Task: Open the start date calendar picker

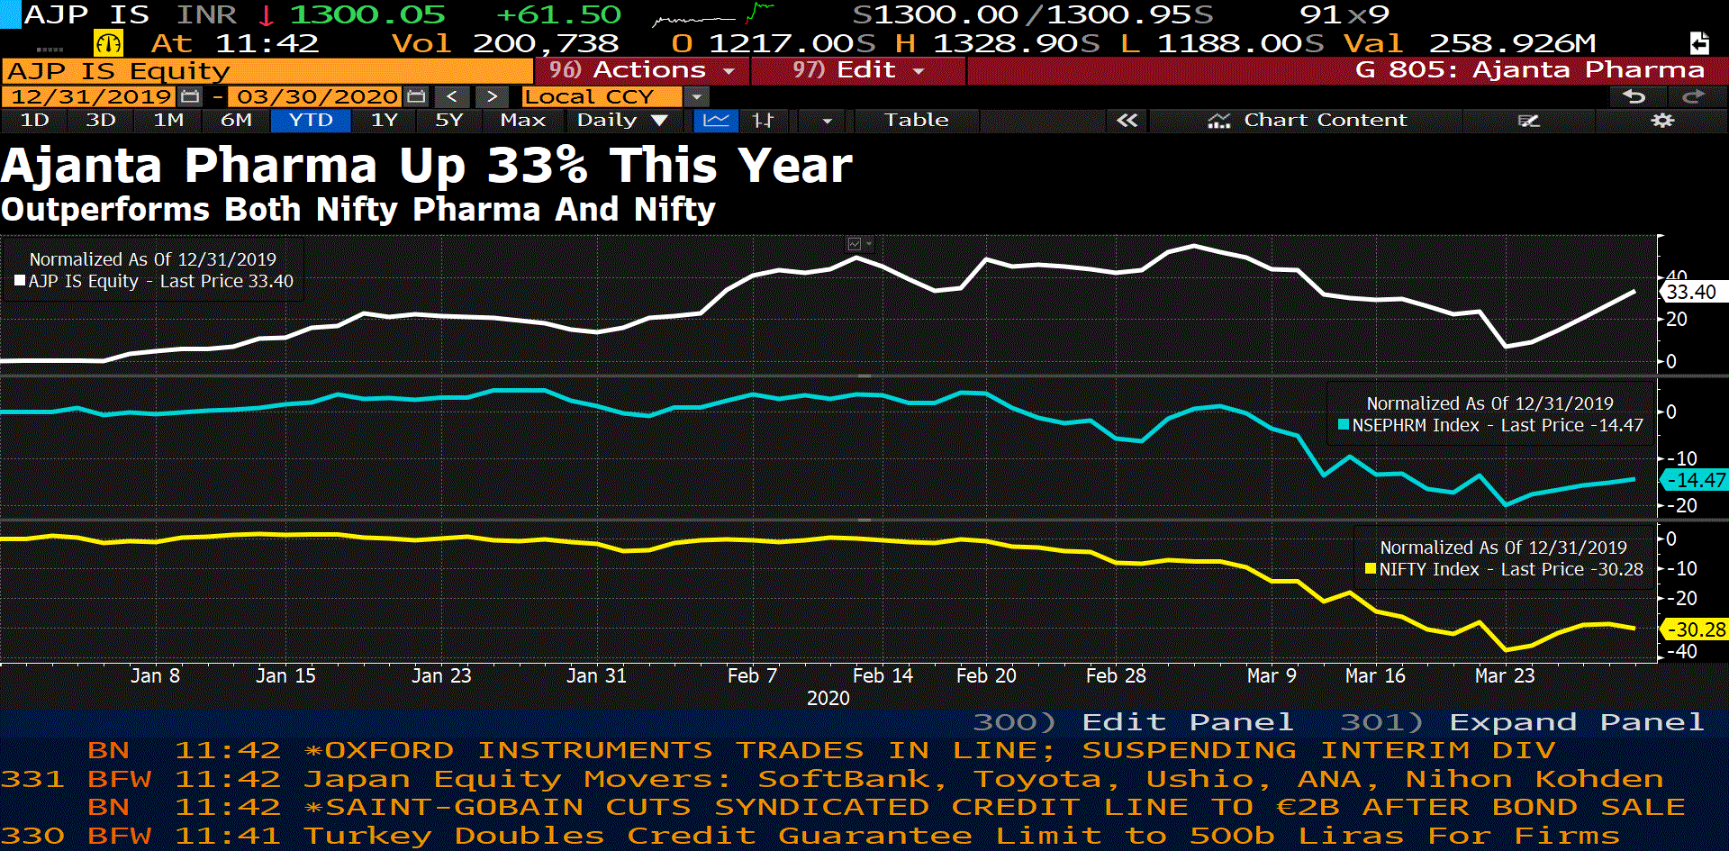Action: point(190,97)
